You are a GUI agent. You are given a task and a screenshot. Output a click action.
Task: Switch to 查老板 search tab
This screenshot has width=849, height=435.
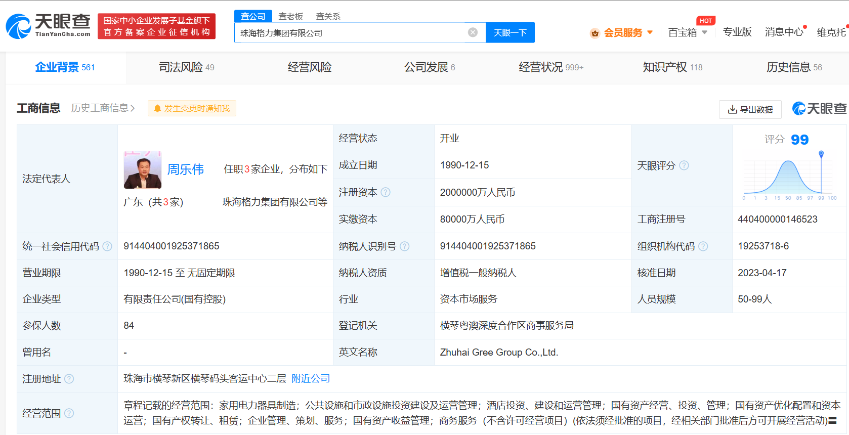pos(290,16)
